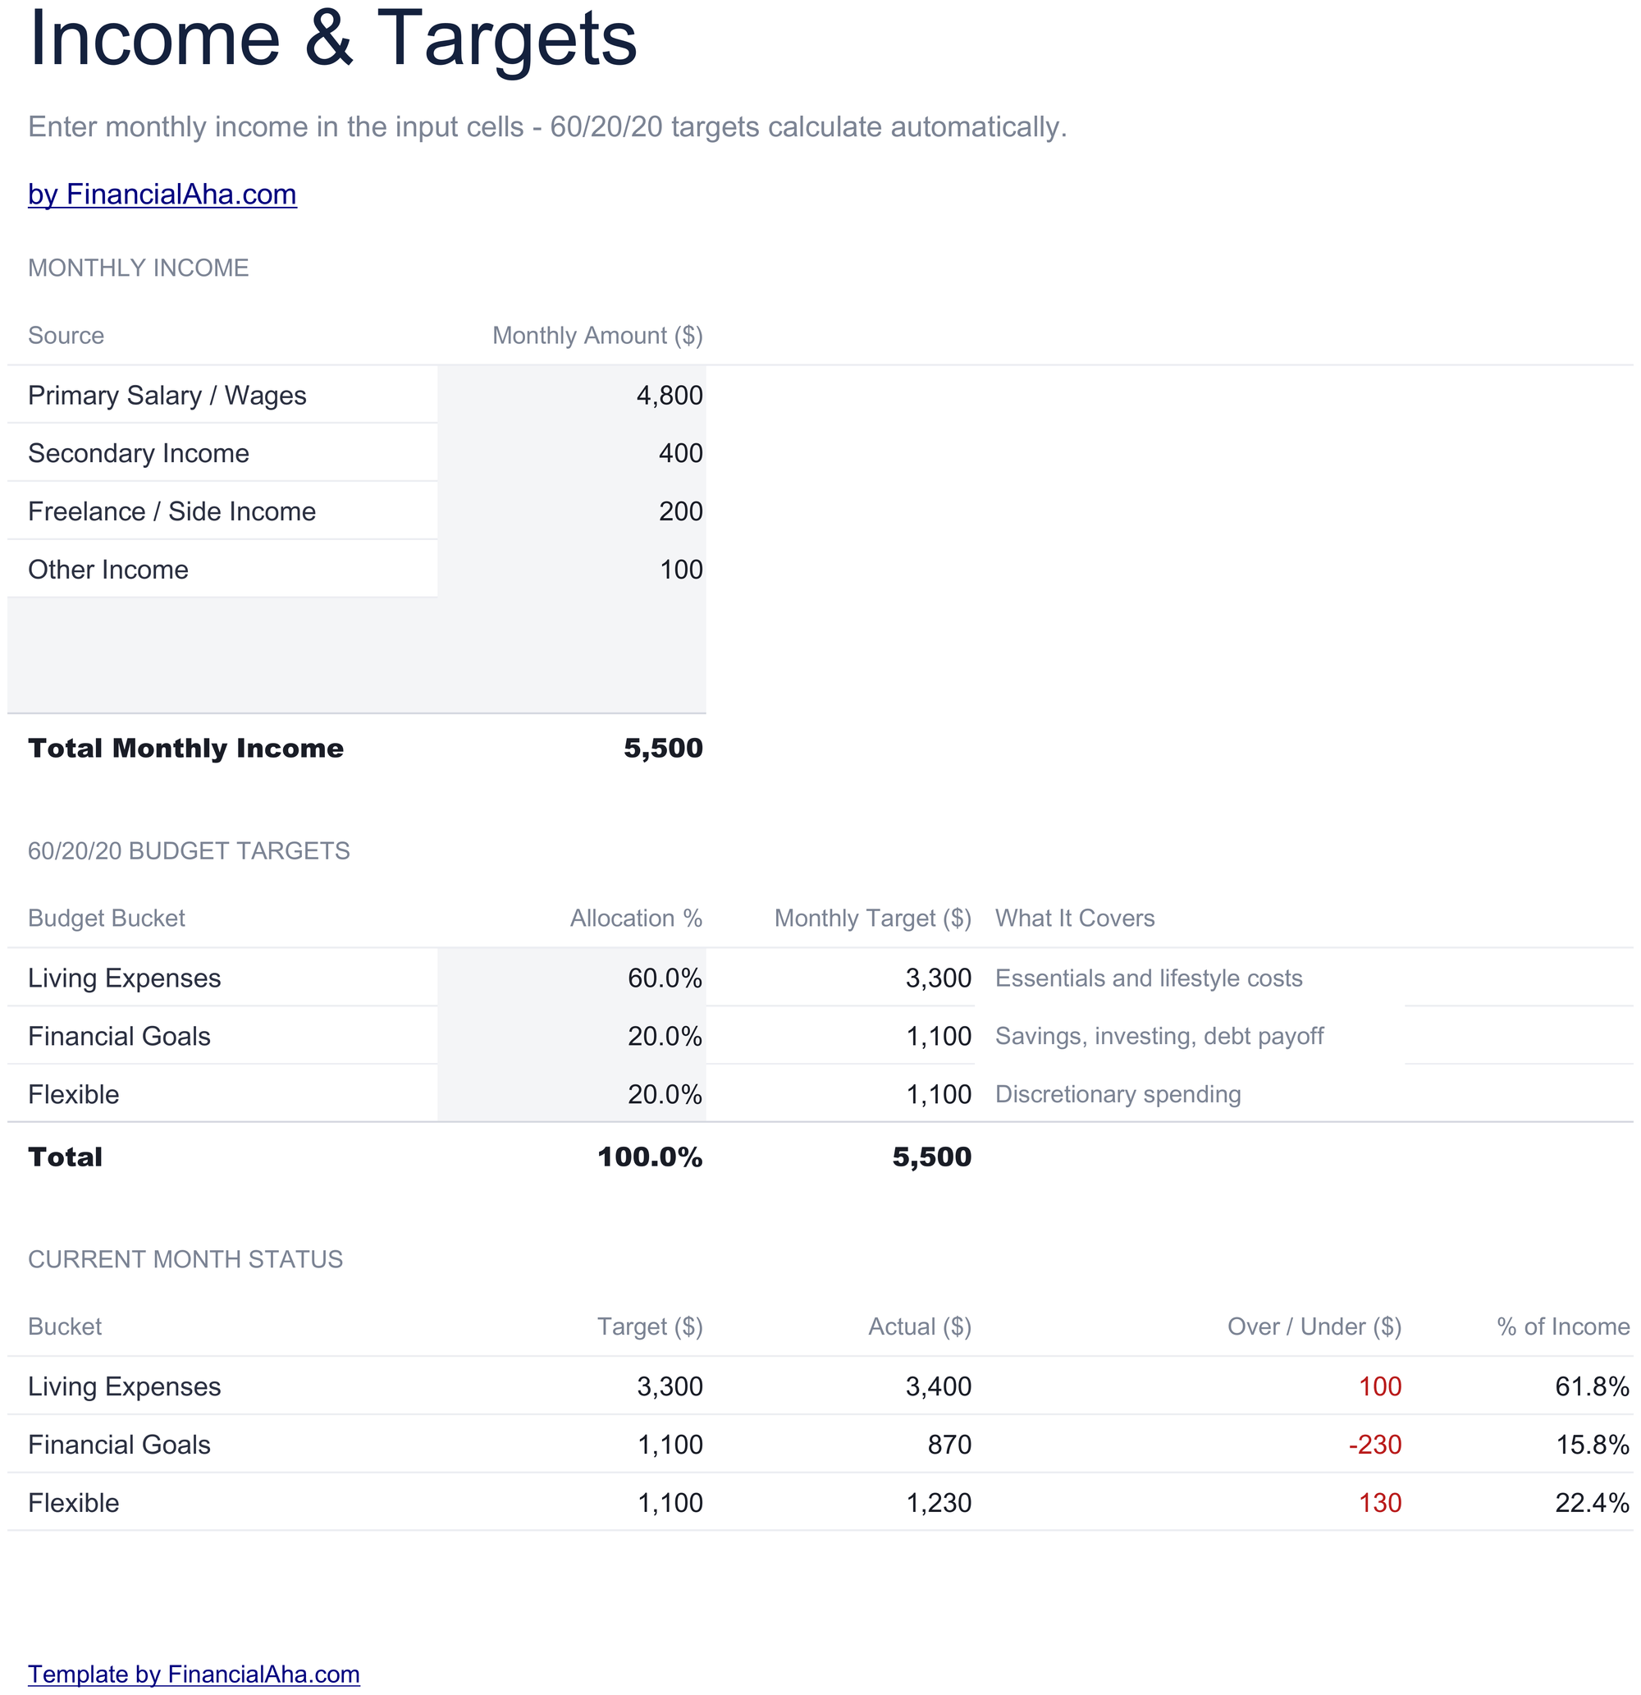Select Primary Salary / Wages amount 4,800

click(x=572, y=395)
